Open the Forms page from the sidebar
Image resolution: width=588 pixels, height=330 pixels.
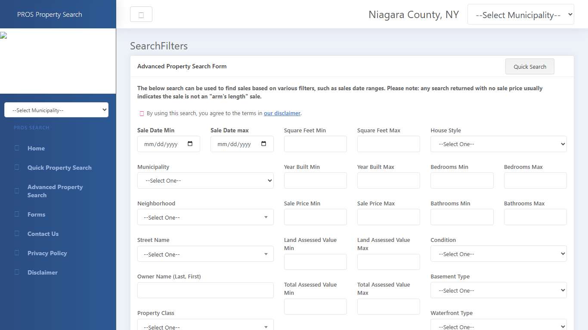36,214
